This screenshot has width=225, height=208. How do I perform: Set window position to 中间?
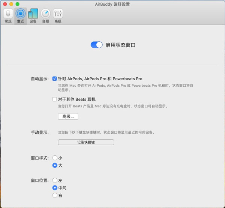coord(55,188)
